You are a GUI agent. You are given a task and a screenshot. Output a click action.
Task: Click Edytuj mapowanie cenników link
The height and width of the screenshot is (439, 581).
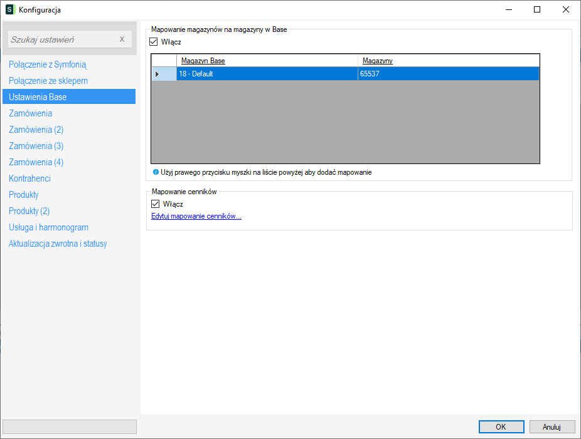pos(196,217)
